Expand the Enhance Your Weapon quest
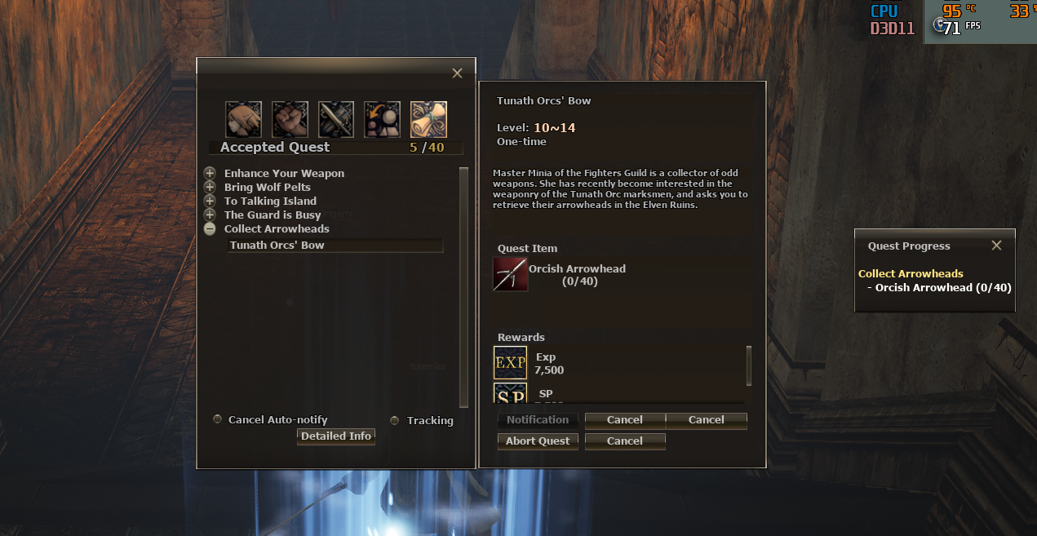Viewport: 1037px width, 536px height. point(210,173)
